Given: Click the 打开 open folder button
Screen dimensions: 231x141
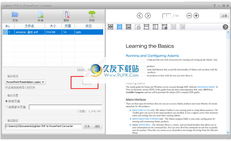Looking at the screenshot, I should point(87,126).
